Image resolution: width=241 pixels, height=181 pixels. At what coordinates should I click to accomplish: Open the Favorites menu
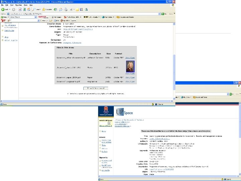tap(18, 5)
